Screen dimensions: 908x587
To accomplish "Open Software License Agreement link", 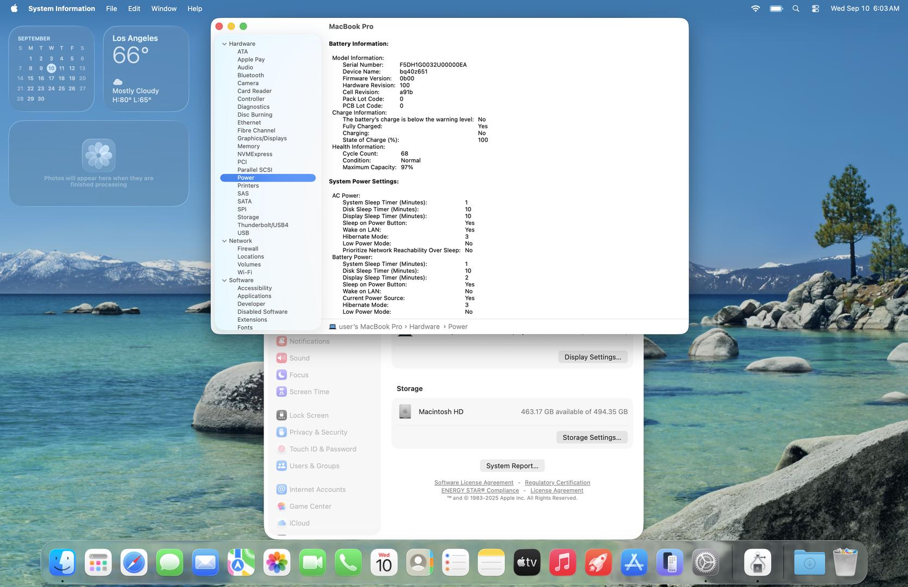I will [473, 483].
